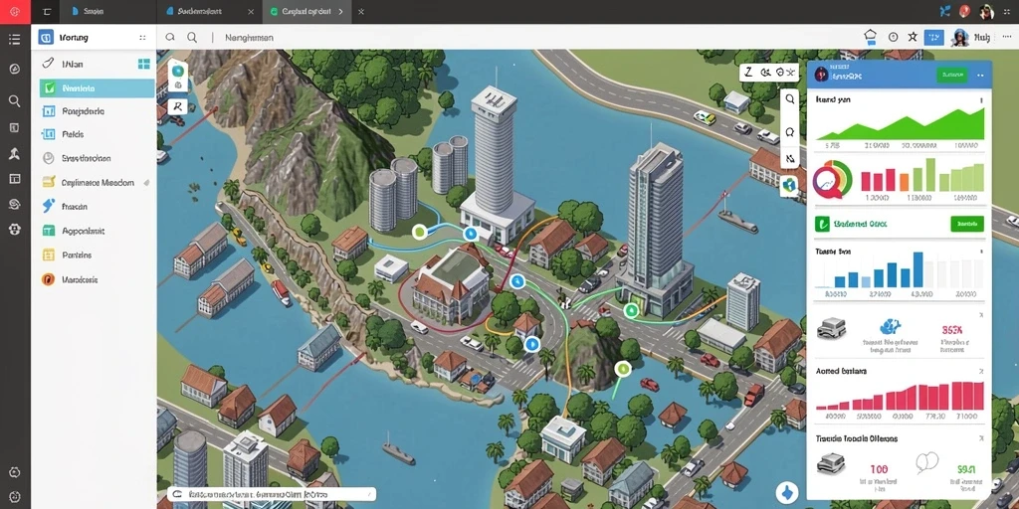Viewport: 1019px width, 509px height.
Task: Open the three-dot menu beside the Huly profile
Action: click(1005, 38)
